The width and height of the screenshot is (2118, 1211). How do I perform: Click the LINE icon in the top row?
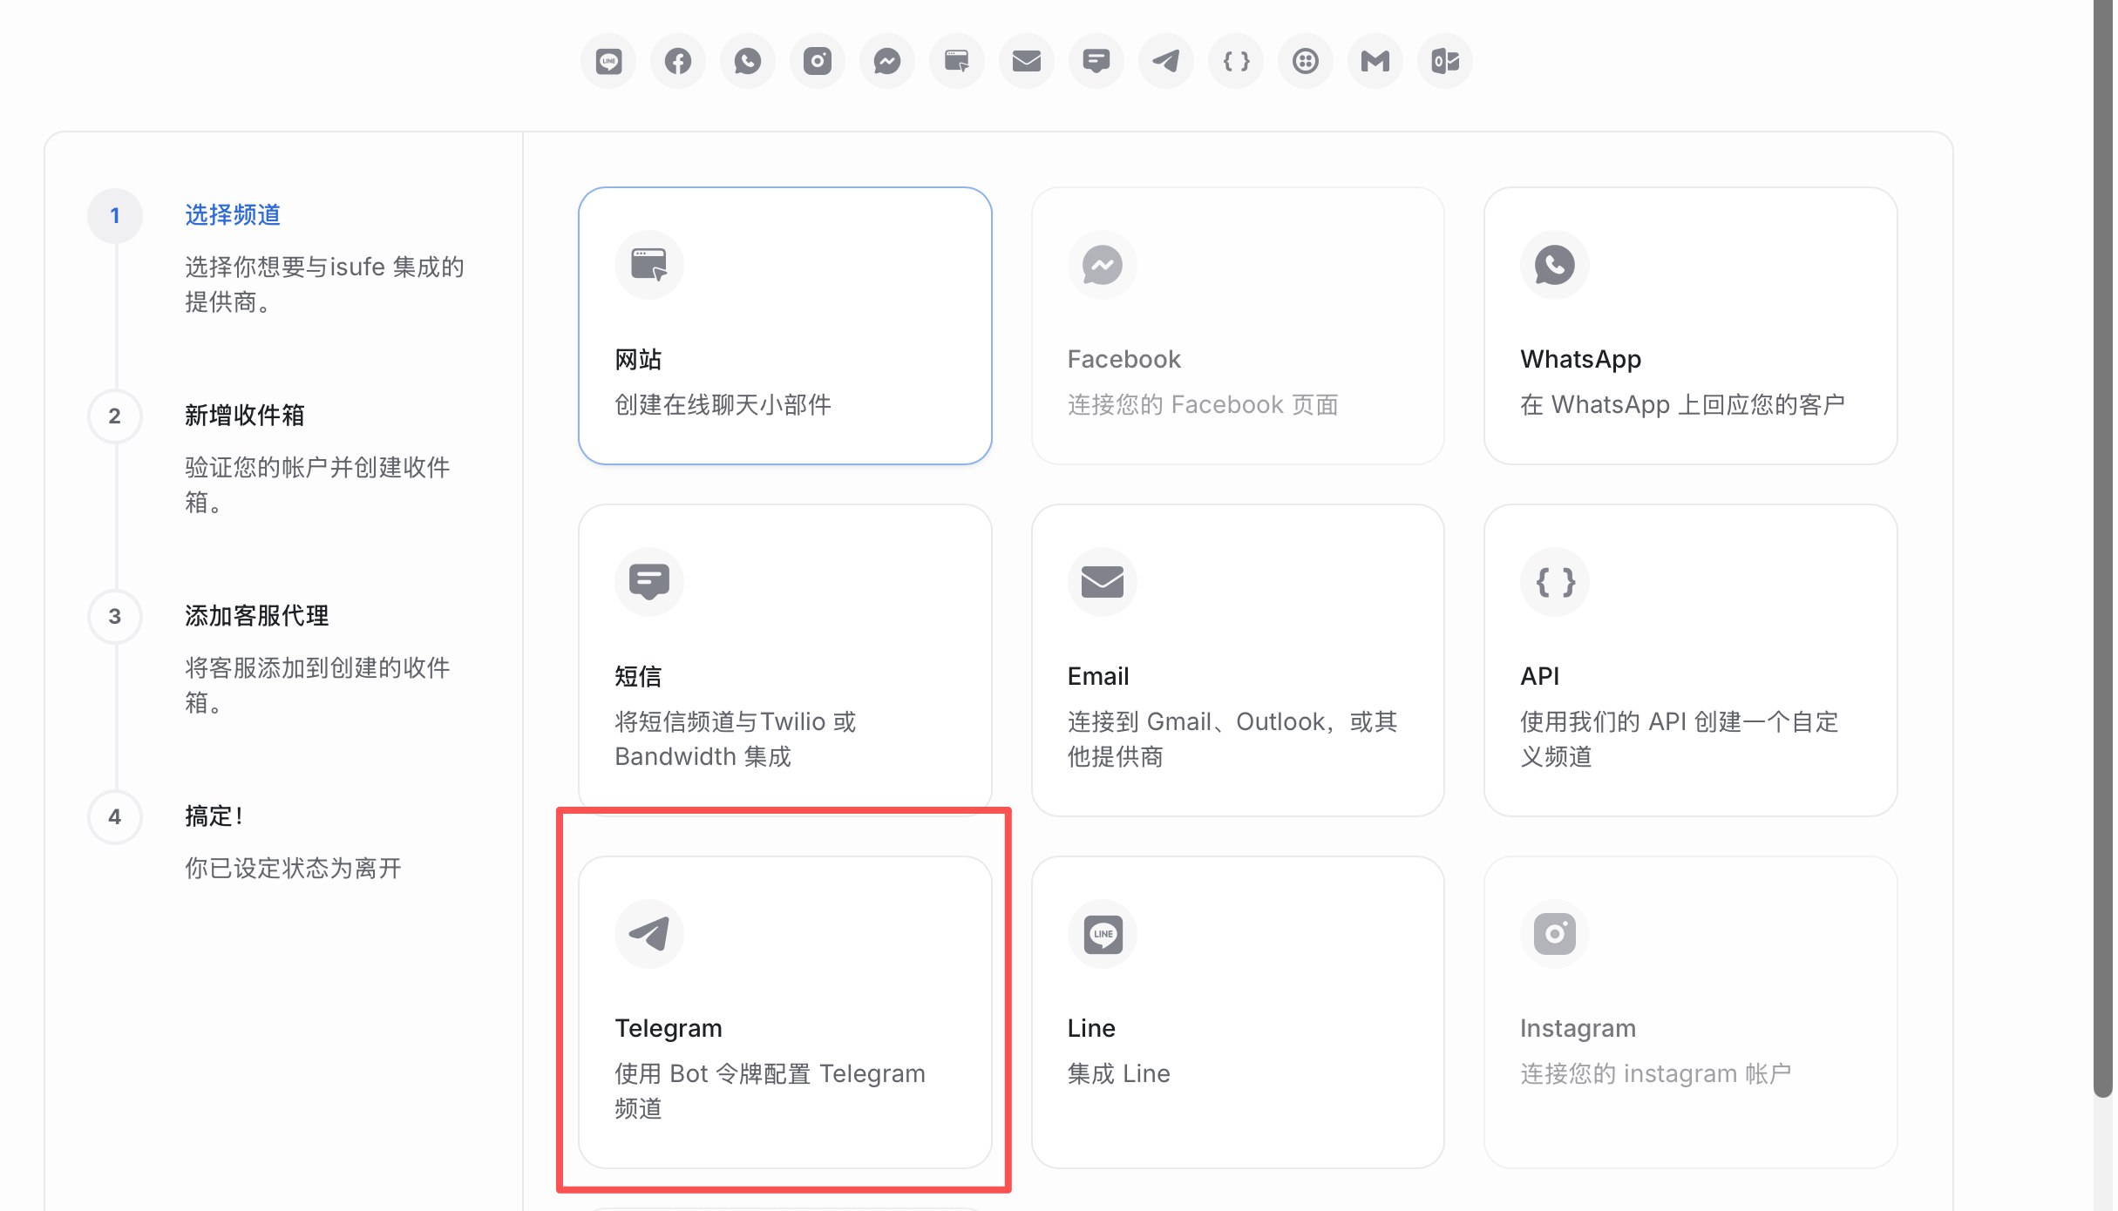point(608,61)
